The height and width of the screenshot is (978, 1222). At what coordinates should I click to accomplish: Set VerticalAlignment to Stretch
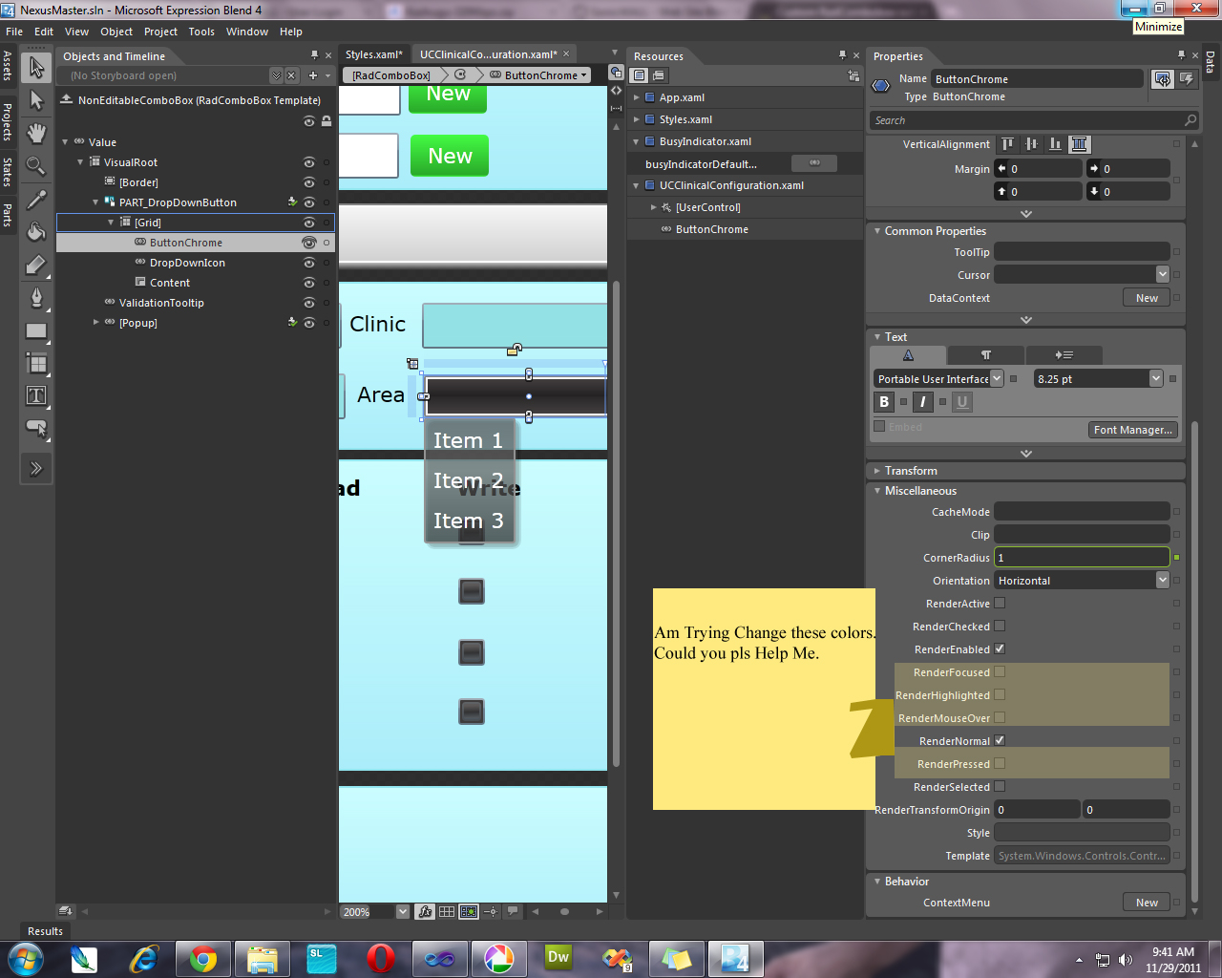coord(1080,144)
